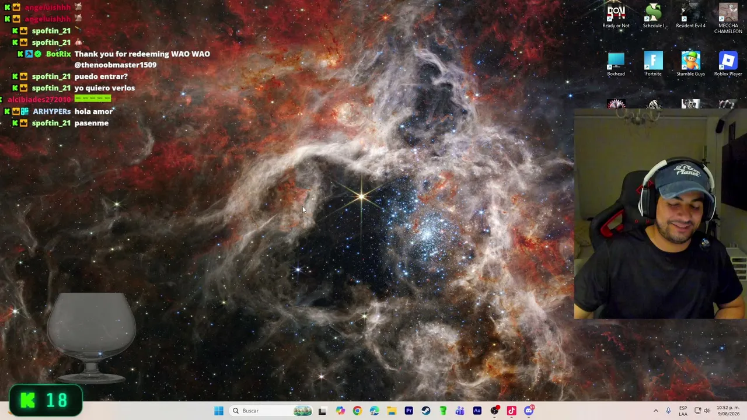Click the BotRix username in chat overlay
This screenshot has height=420, width=747.
point(58,54)
